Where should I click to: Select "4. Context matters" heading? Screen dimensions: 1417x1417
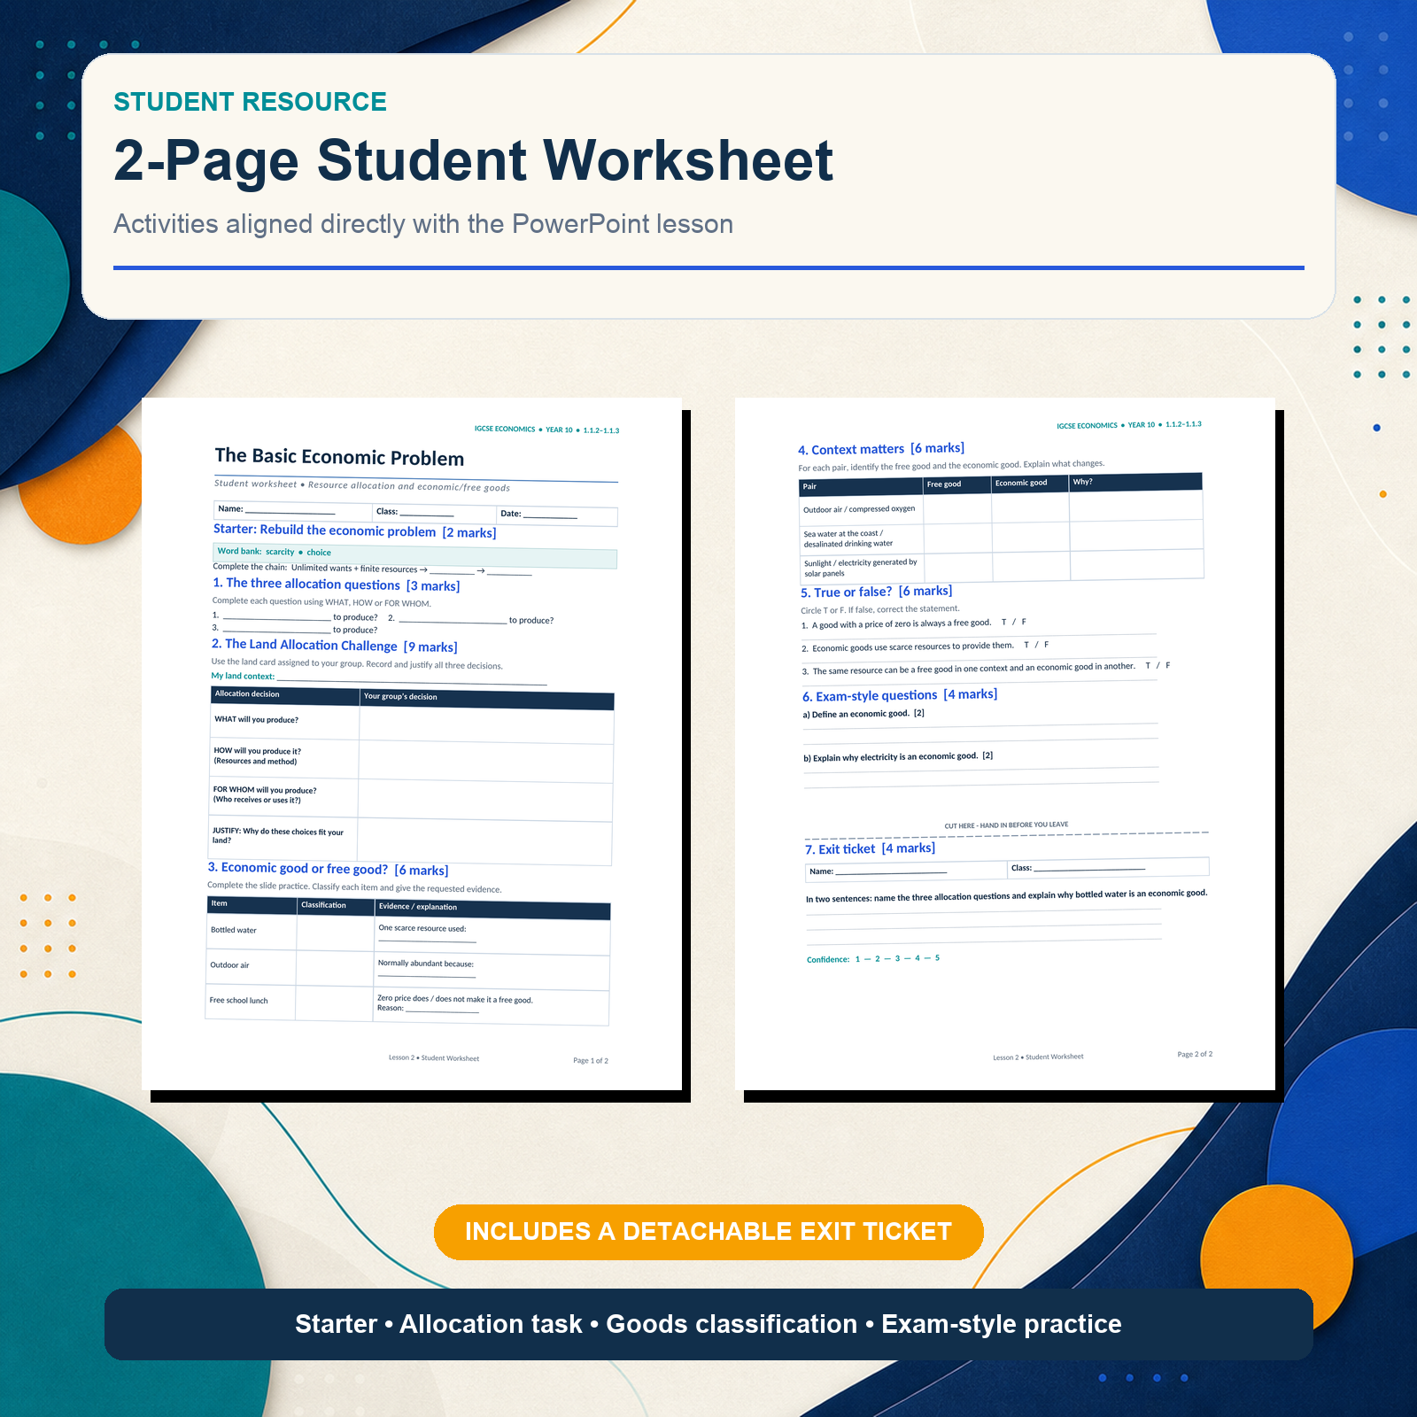point(881,449)
